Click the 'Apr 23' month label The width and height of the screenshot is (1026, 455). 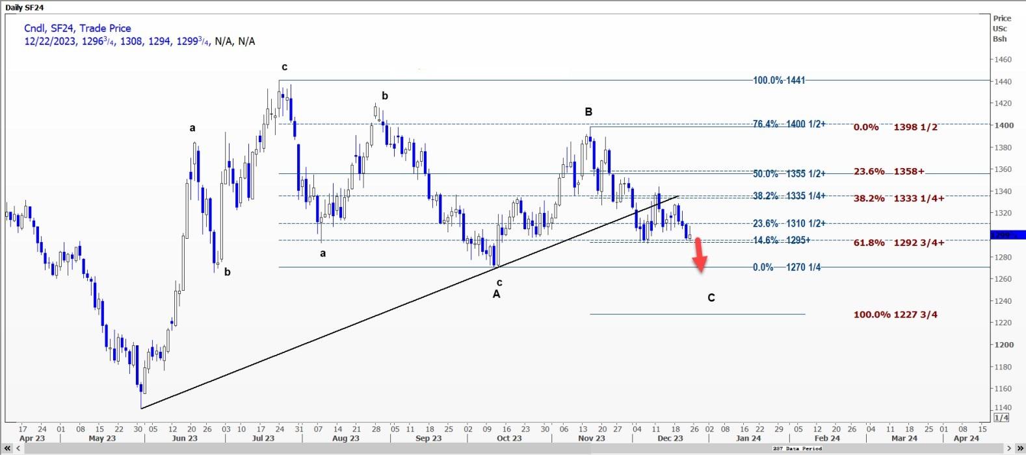32,439
